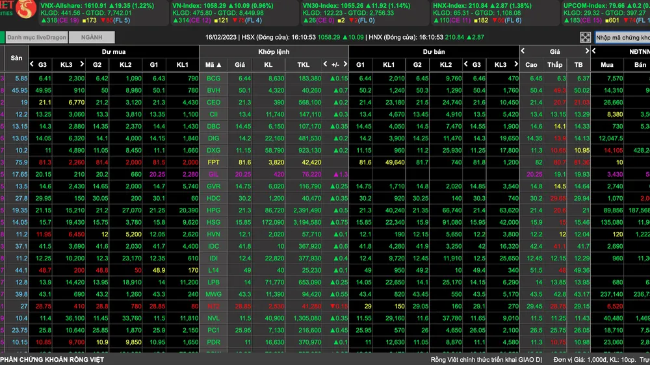
Task: Select FPT stock symbol
Action: tap(213, 162)
